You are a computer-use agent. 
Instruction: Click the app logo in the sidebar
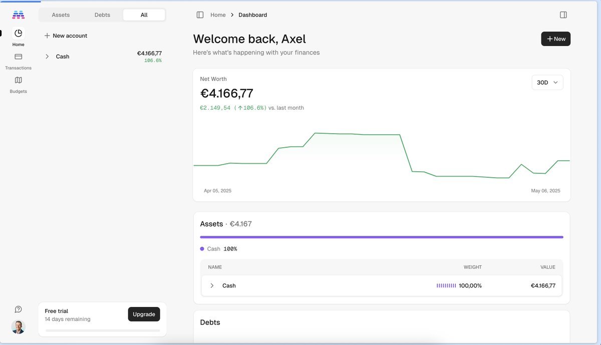pyautogui.click(x=19, y=15)
